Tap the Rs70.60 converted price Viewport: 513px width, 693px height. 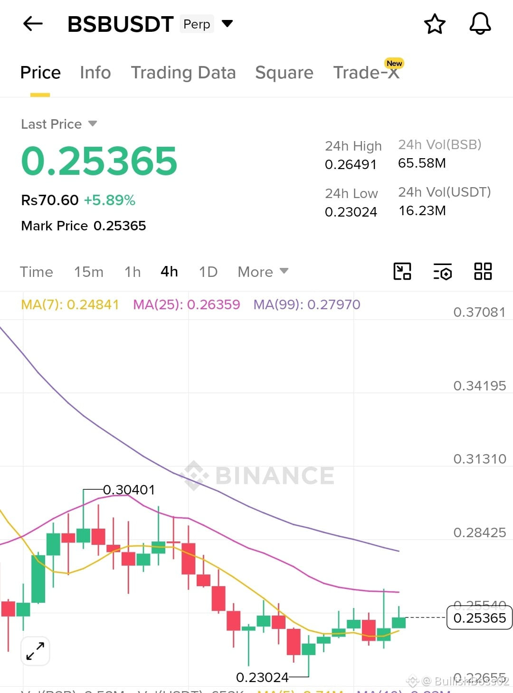click(50, 200)
